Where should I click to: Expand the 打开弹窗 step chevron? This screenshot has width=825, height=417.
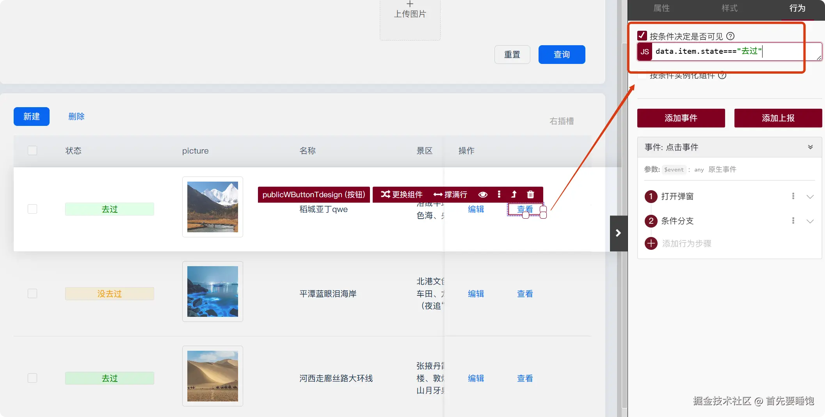[x=810, y=196]
